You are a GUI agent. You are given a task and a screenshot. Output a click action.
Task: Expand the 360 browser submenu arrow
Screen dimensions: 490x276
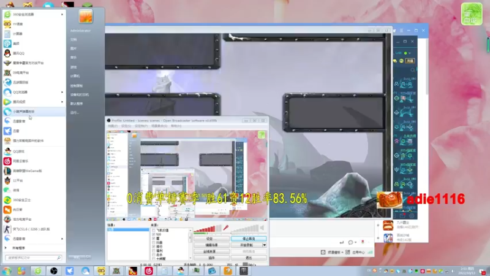pyautogui.click(x=62, y=14)
